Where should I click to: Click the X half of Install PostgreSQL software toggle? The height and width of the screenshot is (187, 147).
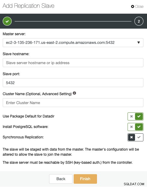coord(131,127)
